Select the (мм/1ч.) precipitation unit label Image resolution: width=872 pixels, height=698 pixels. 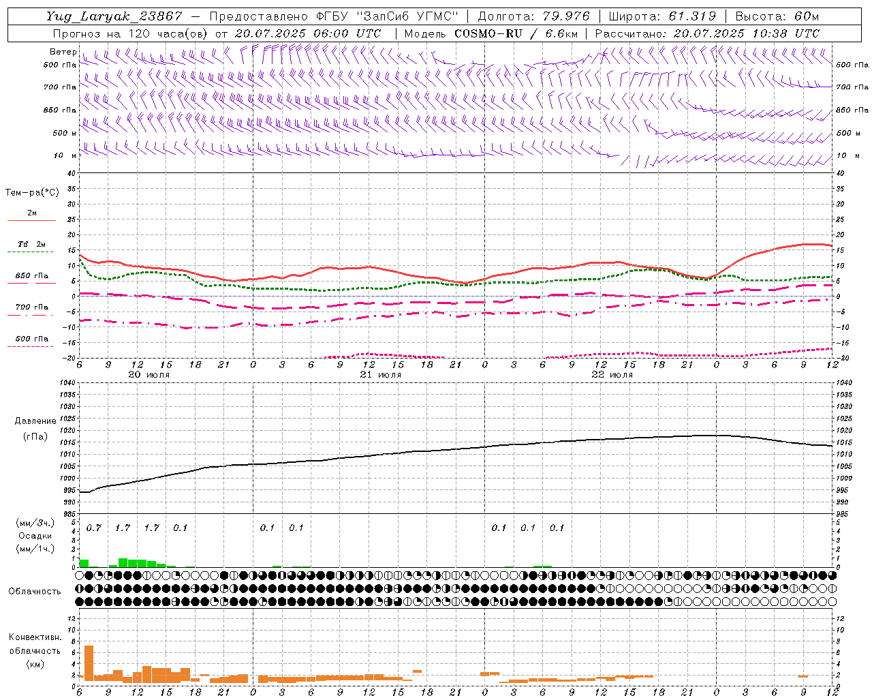pos(35,549)
